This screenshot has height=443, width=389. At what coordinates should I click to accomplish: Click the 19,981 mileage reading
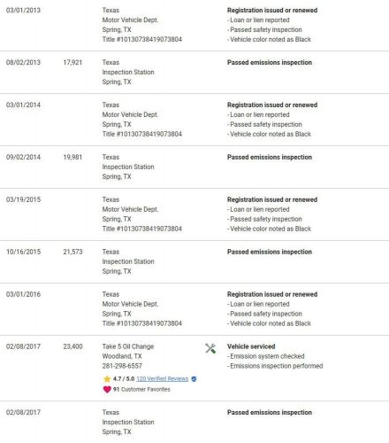point(72,157)
